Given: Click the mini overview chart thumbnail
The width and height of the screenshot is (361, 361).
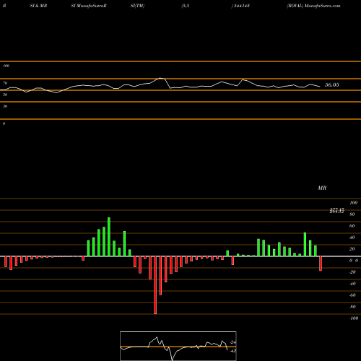Looking at the screenshot, I should 178,346.
